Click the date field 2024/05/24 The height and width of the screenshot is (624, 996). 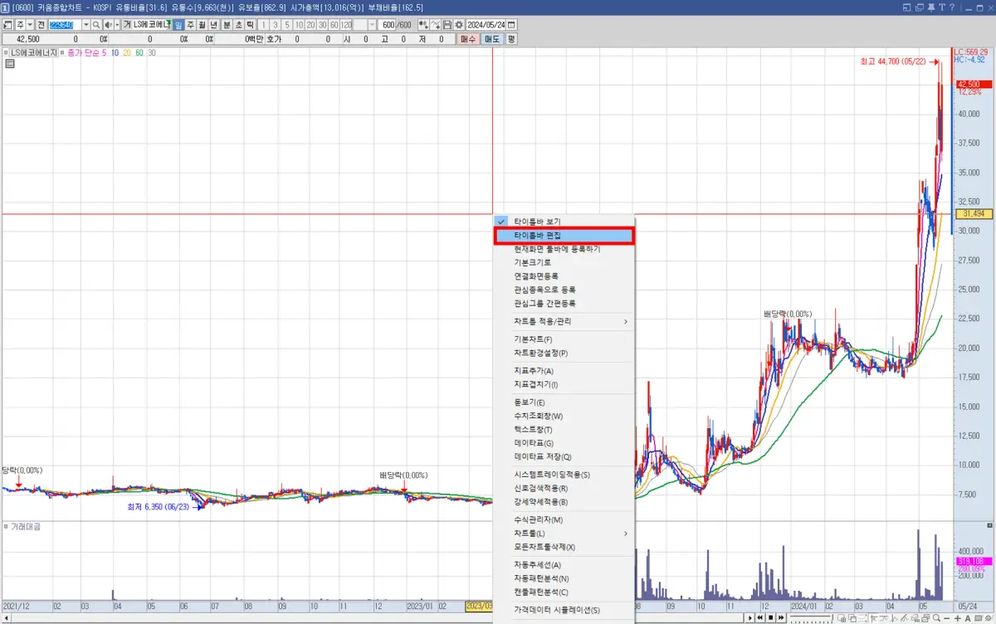pos(486,25)
